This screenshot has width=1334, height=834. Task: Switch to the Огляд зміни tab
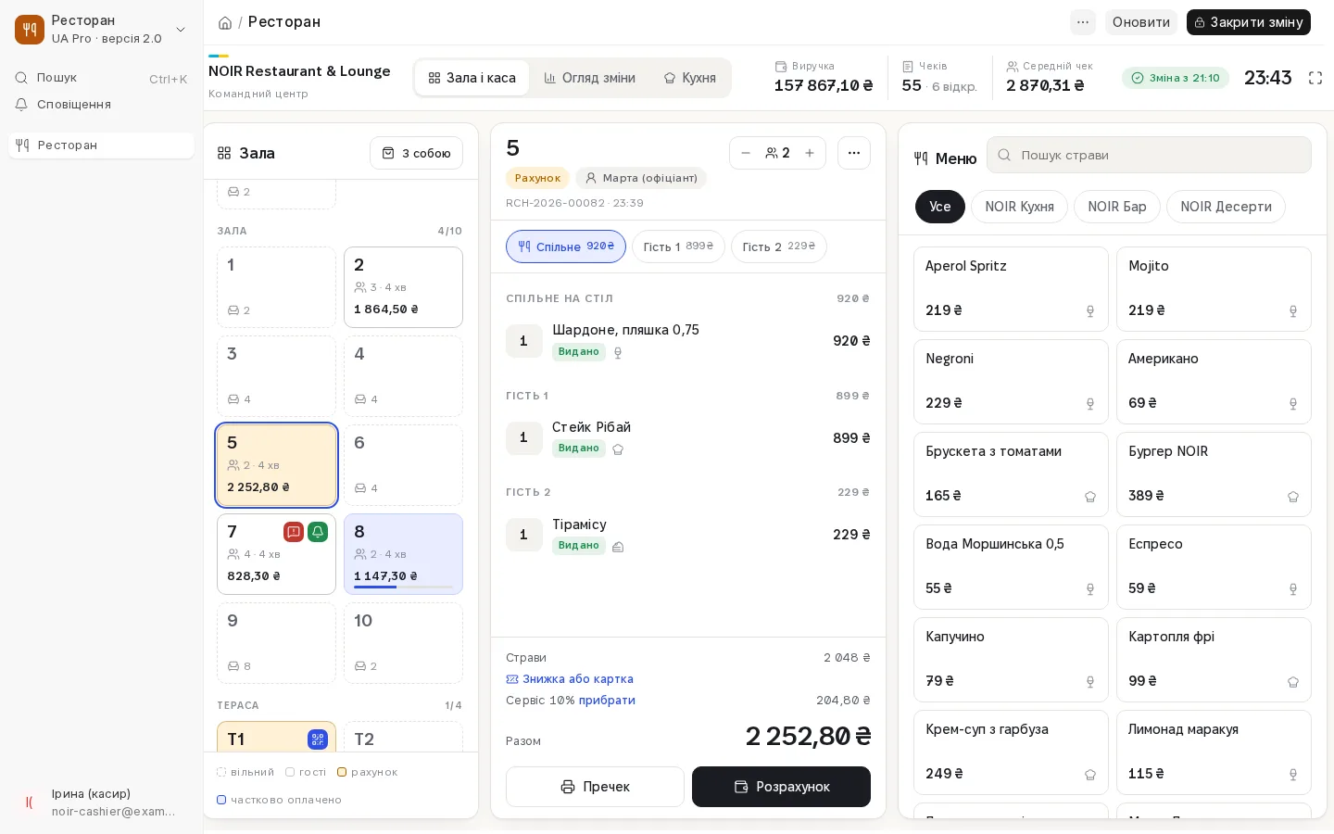click(x=590, y=78)
